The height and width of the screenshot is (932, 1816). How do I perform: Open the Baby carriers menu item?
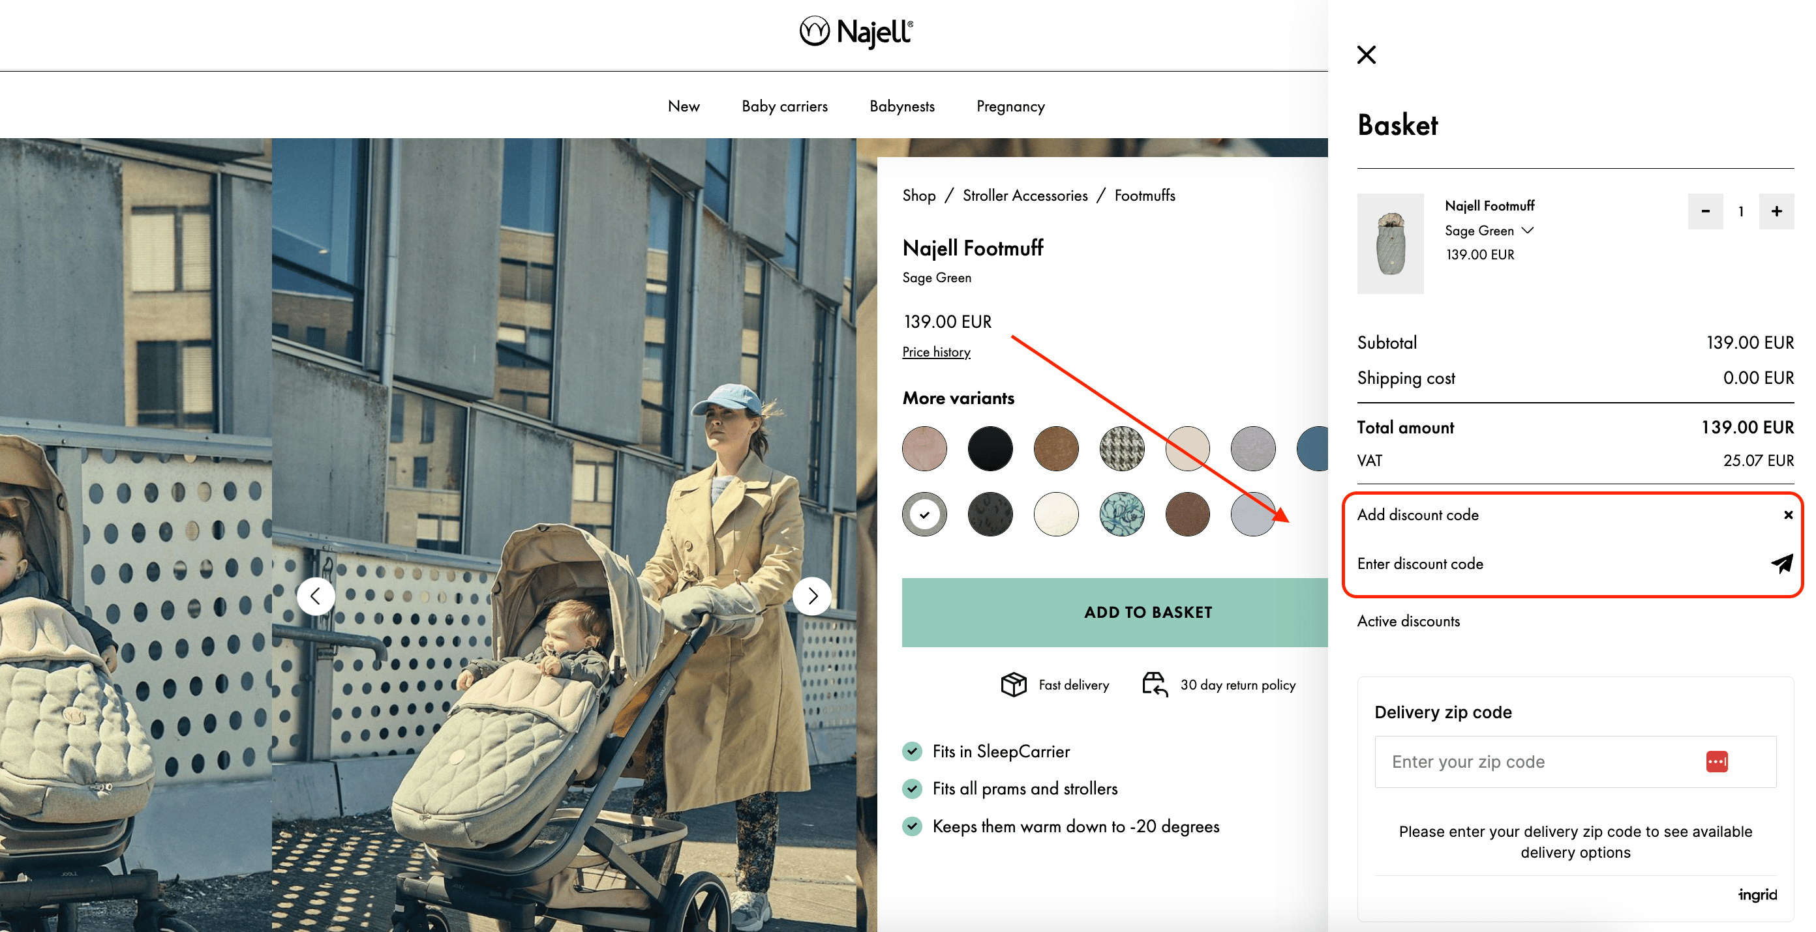(x=784, y=106)
